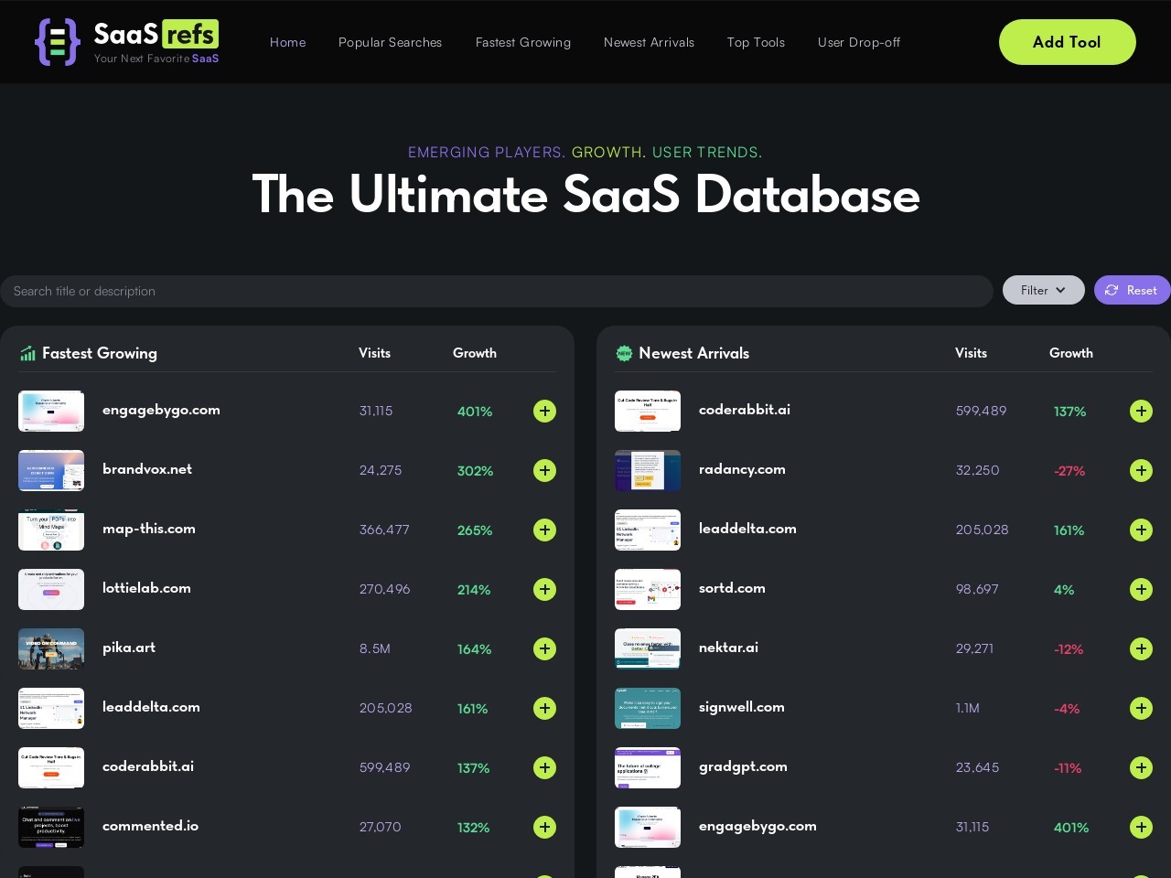Click the Newest Arrivals panel heading
This screenshot has height=878, width=1171.
[693, 353]
